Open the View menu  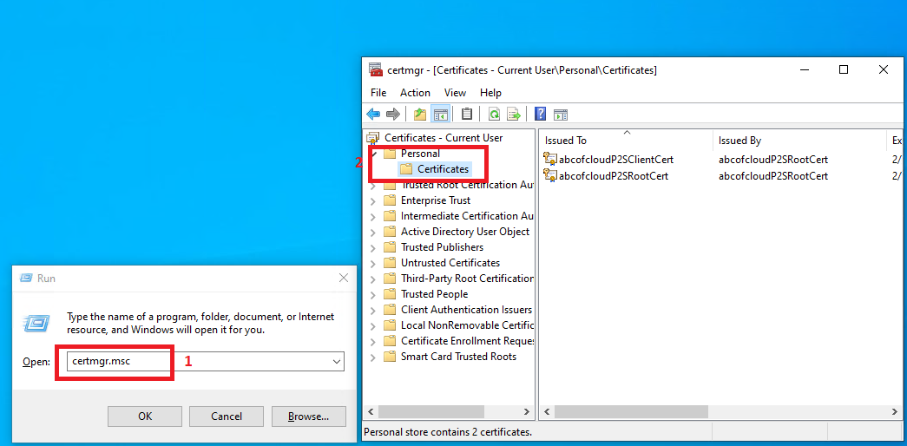pos(455,93)
